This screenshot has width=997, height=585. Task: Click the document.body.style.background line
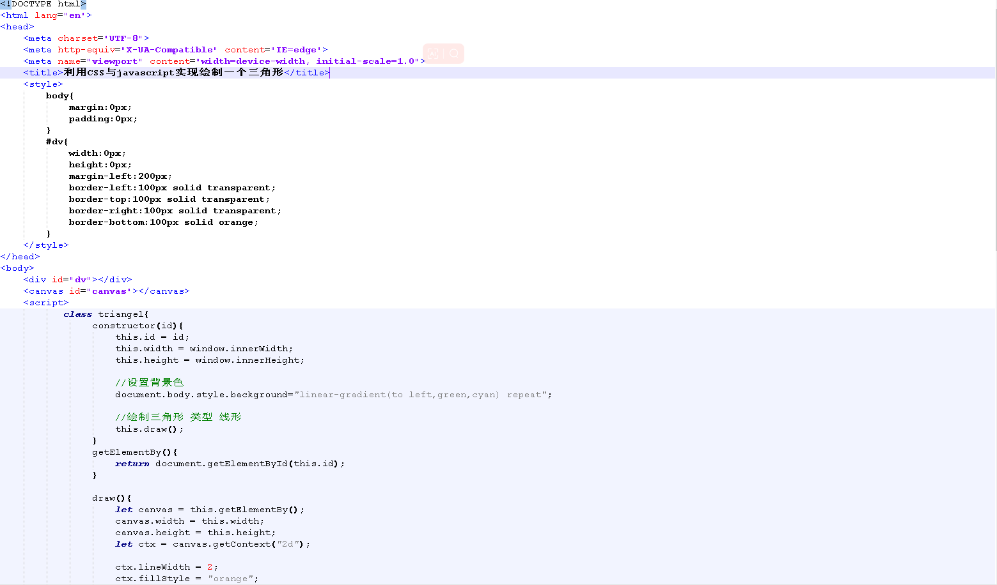[333, 395]
